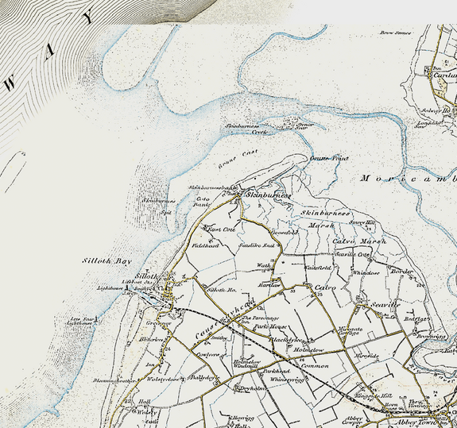Viewport: 457px width, 428px height.
Task: Select the 'Parkhead' place name
Action: pos(277,372)
